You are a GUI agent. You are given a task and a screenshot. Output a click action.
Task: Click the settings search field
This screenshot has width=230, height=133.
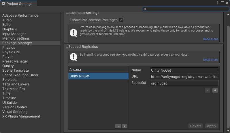click(x=186, y=9)
